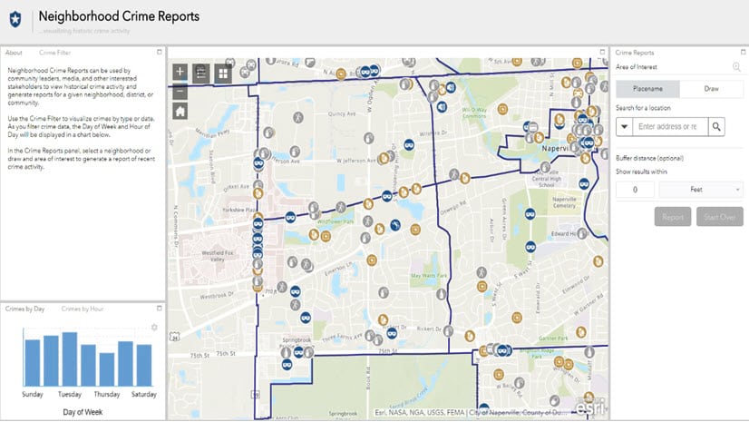749x422 pixels.
Task: Select the blue masked marker near Rickert Dr
Action: click(392, 333)
